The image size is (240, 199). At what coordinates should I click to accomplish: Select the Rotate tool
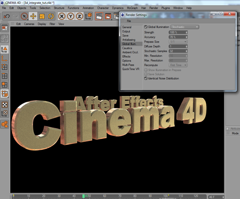[x=51, y=16]
